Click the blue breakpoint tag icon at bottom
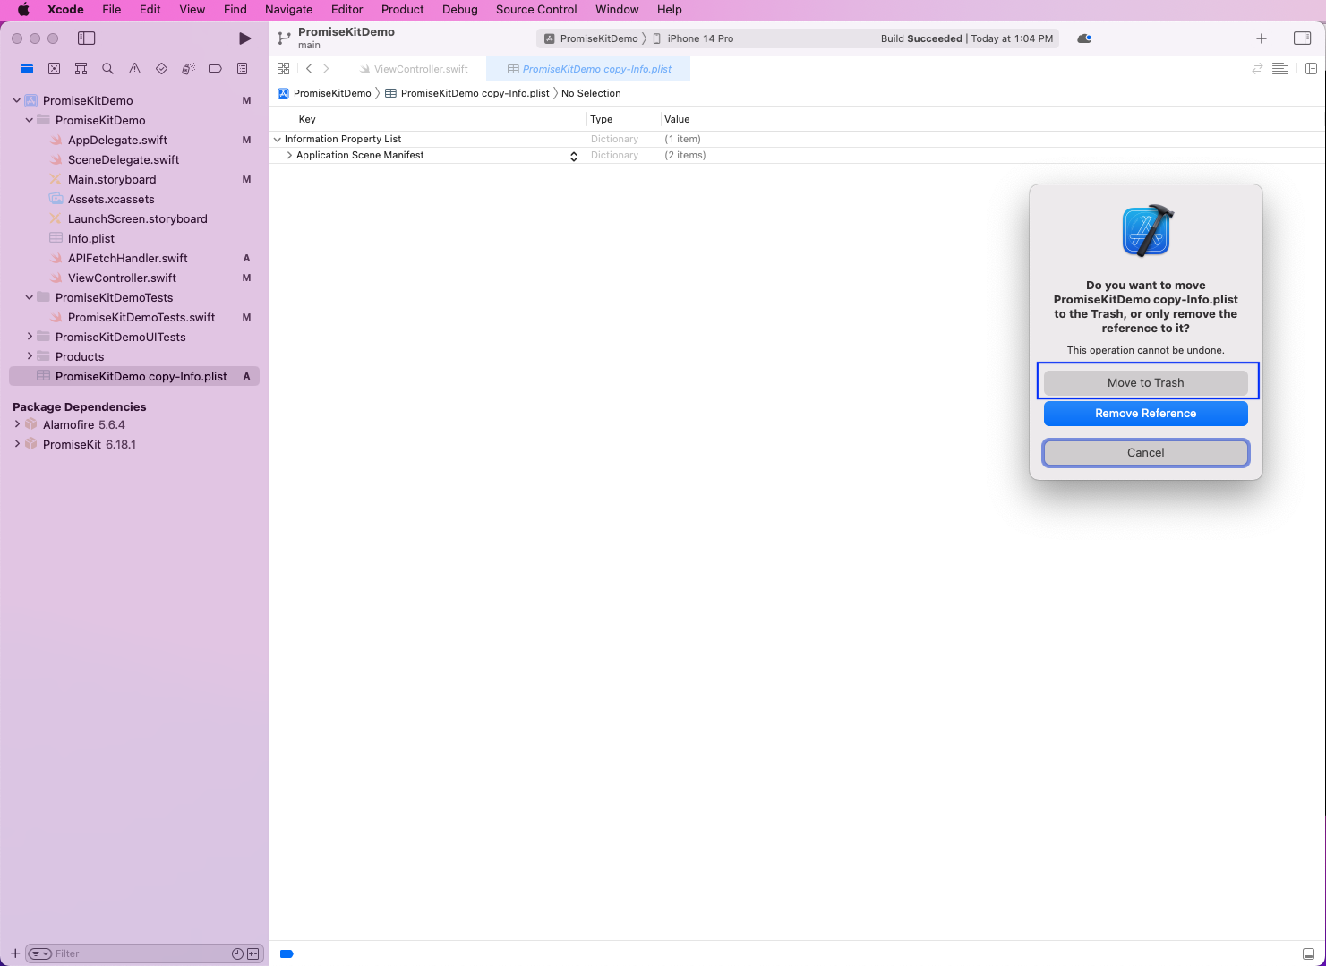Image resolution: width=1326 pixels, height=966 pixels. (x=287, y=953)
